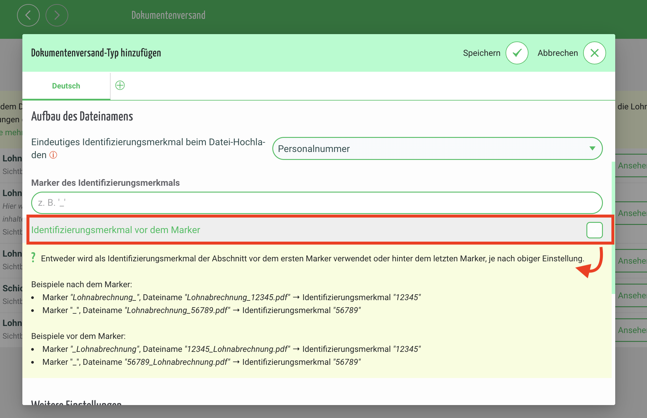Click the Speichern text button
The image size is (647, 418).
click(x=481, y=53)
